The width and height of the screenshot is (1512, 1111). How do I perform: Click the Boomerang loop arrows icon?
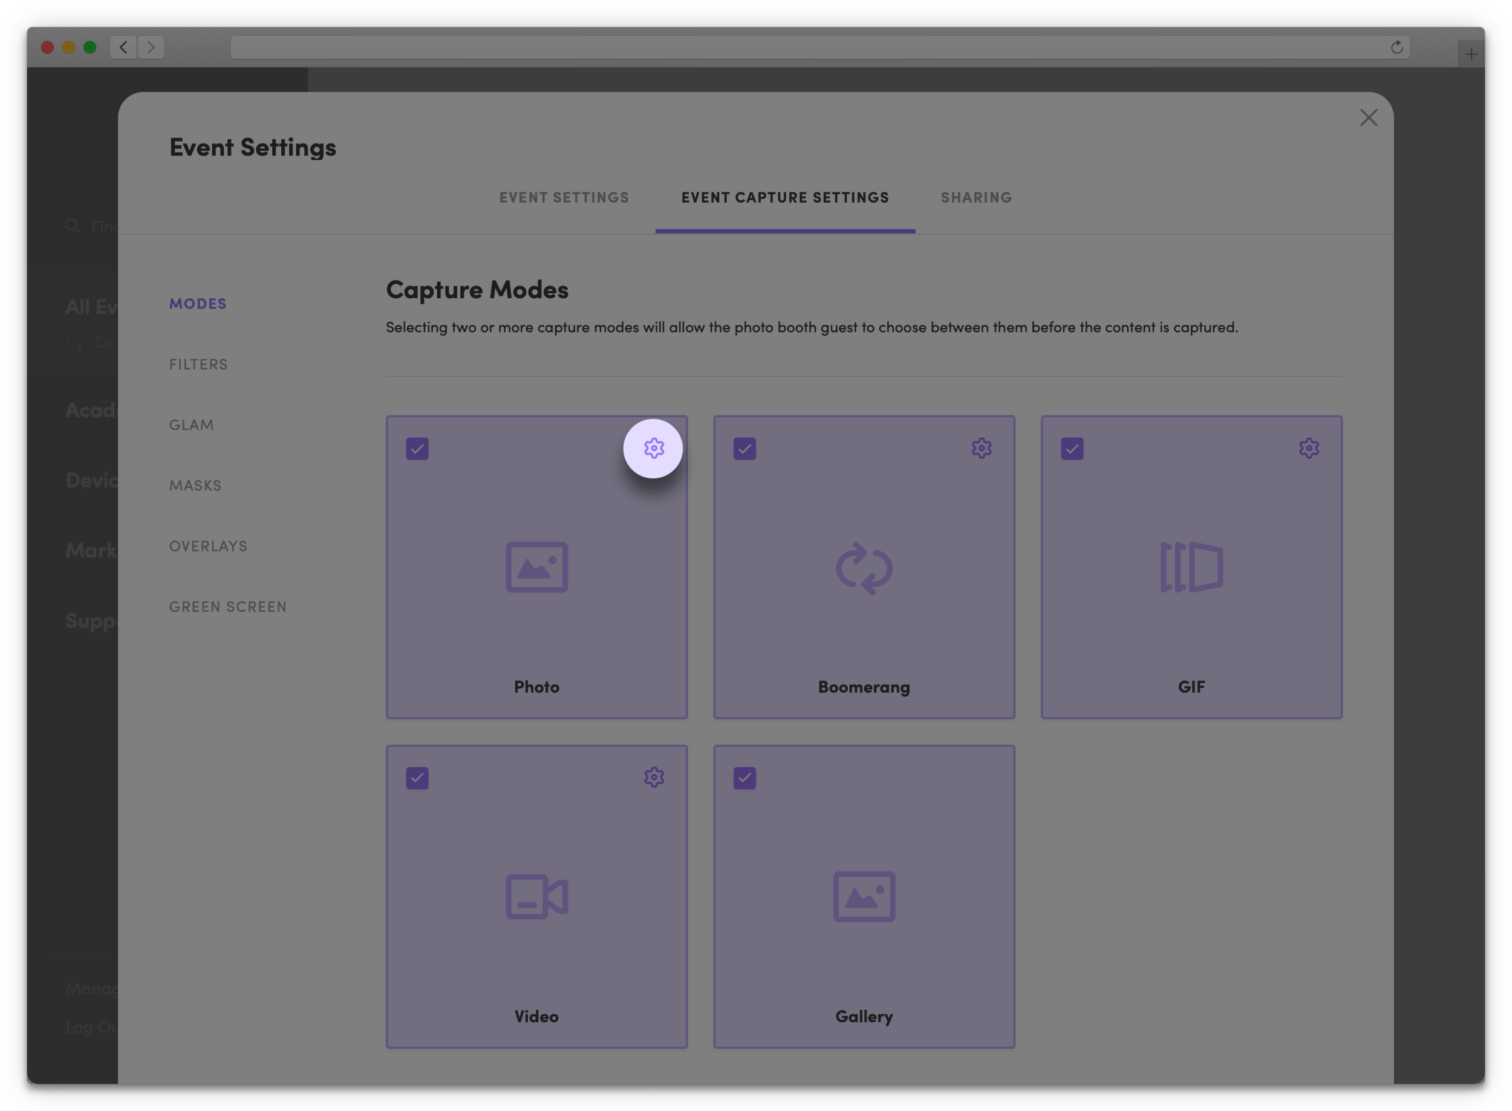(x=864, y=569)
